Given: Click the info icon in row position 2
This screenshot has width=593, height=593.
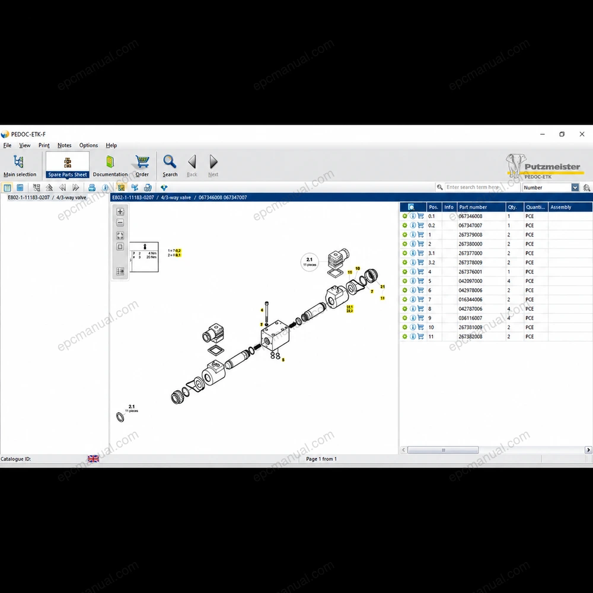Looking at the screenshot, I should (x=413, y=244).
